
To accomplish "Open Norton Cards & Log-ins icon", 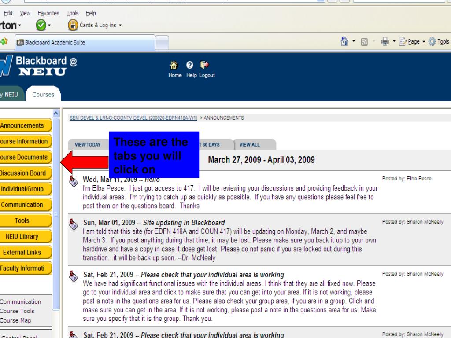I will [x=73, y=25].
